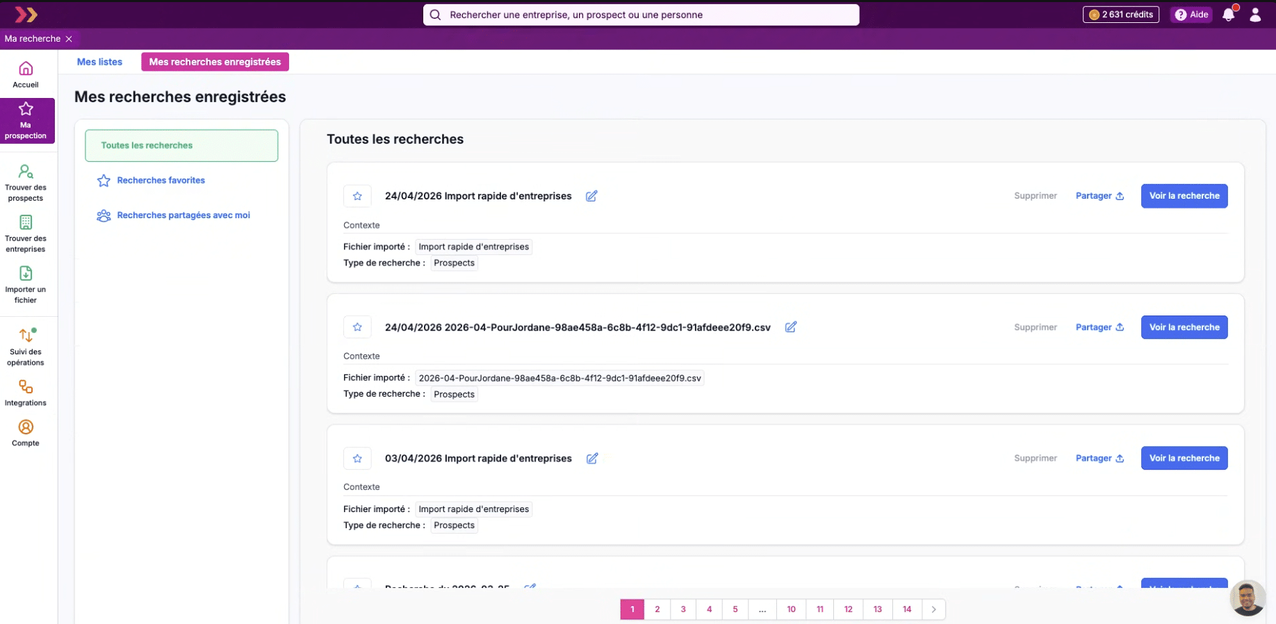Open Importer un fichier in the sidebar
The height and width of the screenshot is (624, 1276).
[26, 285]
